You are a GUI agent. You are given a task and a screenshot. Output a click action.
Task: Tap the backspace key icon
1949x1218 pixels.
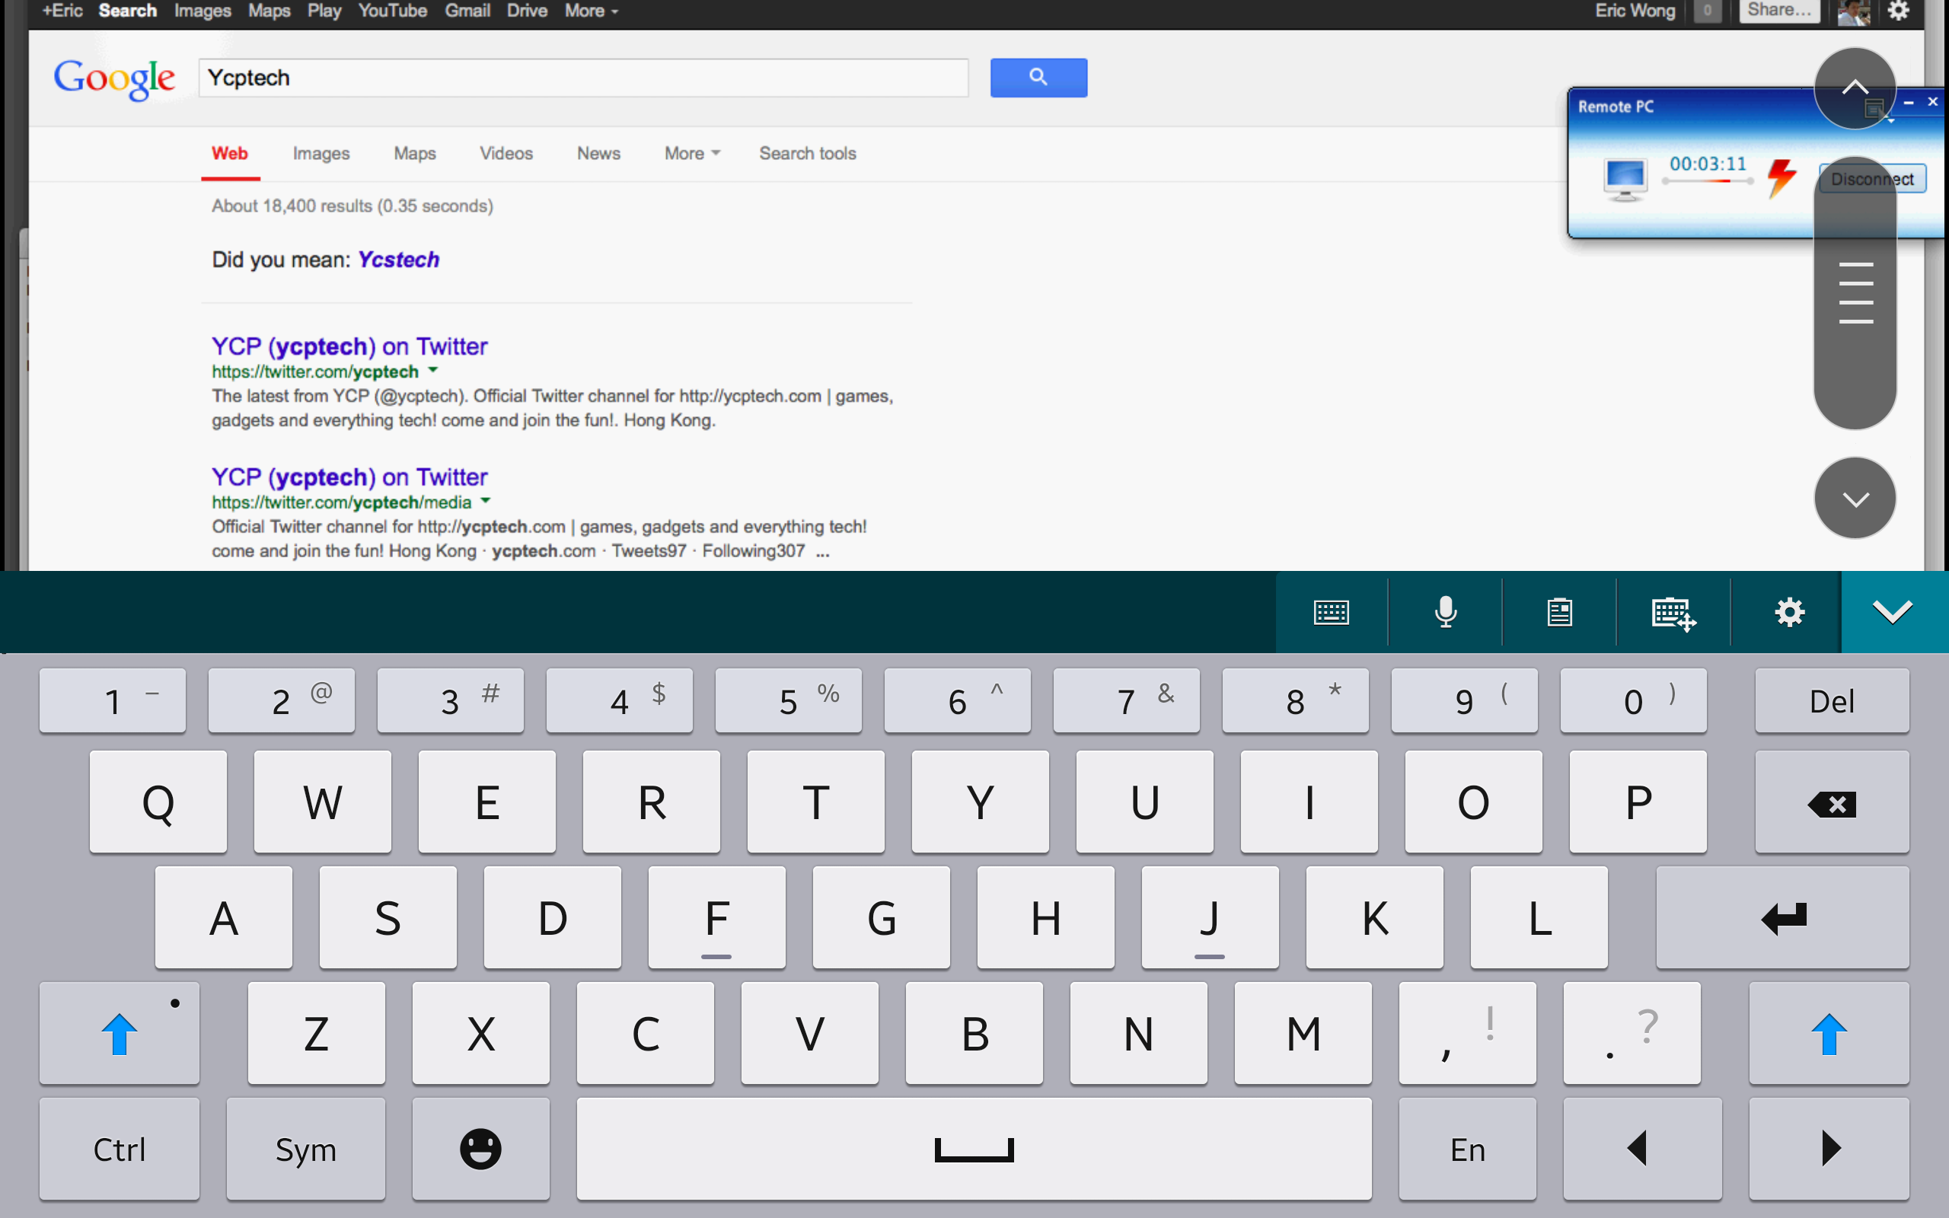(1832, 802)
